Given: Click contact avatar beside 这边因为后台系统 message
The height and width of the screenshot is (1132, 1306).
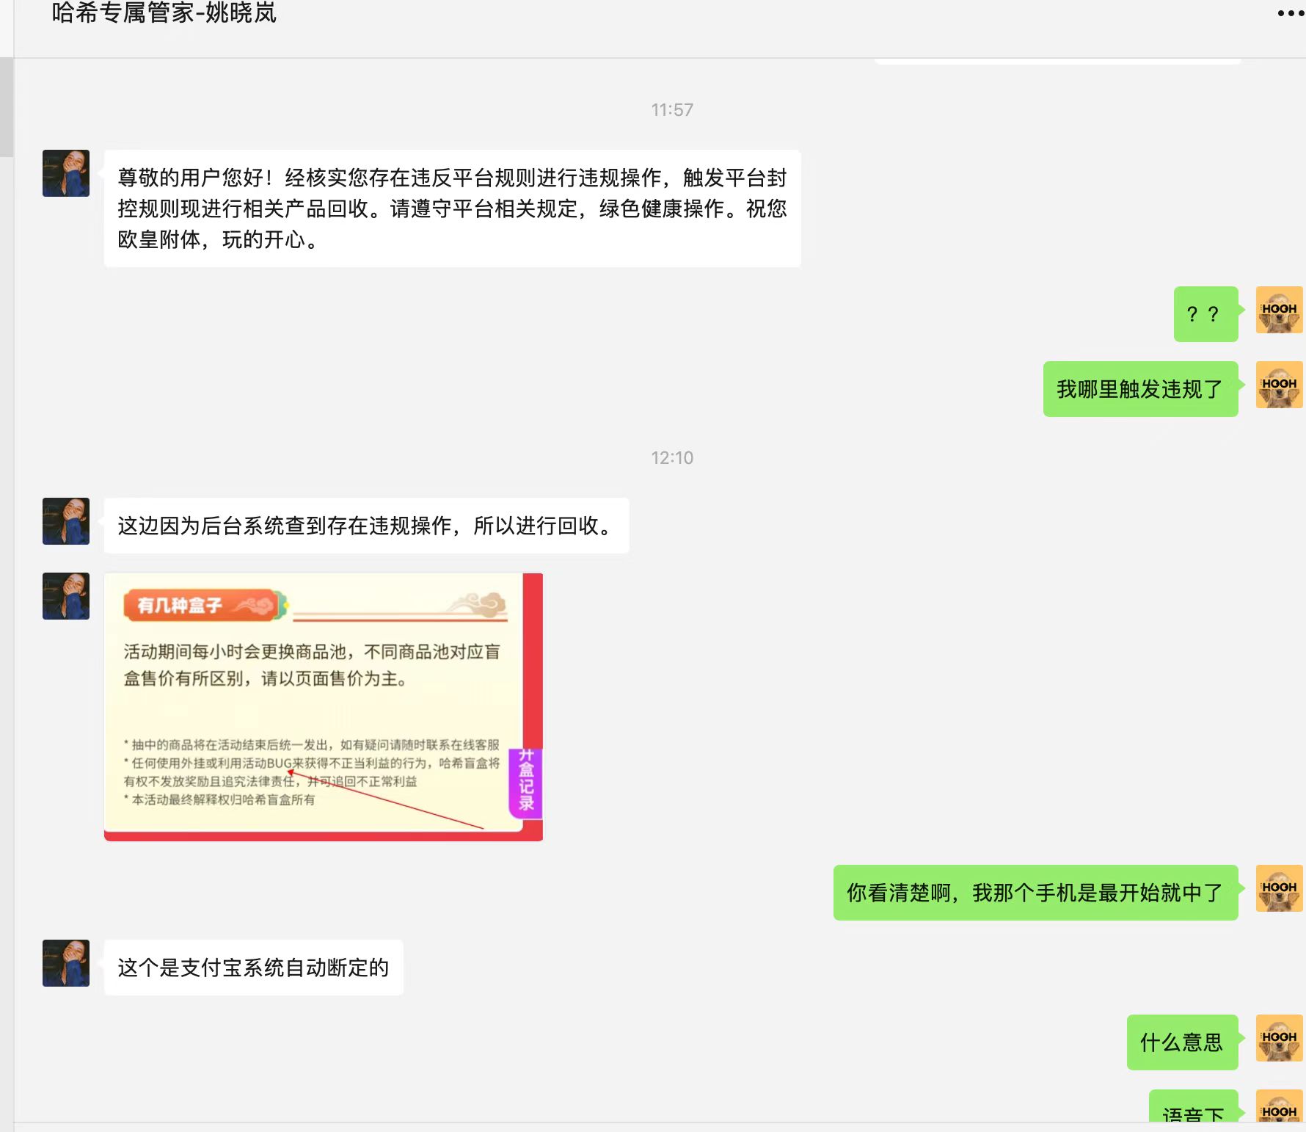Looking at the screenshot, I should tap(66, 521).
